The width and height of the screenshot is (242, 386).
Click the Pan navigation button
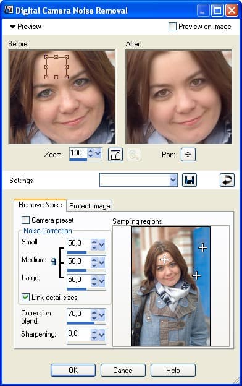point(188,155)
